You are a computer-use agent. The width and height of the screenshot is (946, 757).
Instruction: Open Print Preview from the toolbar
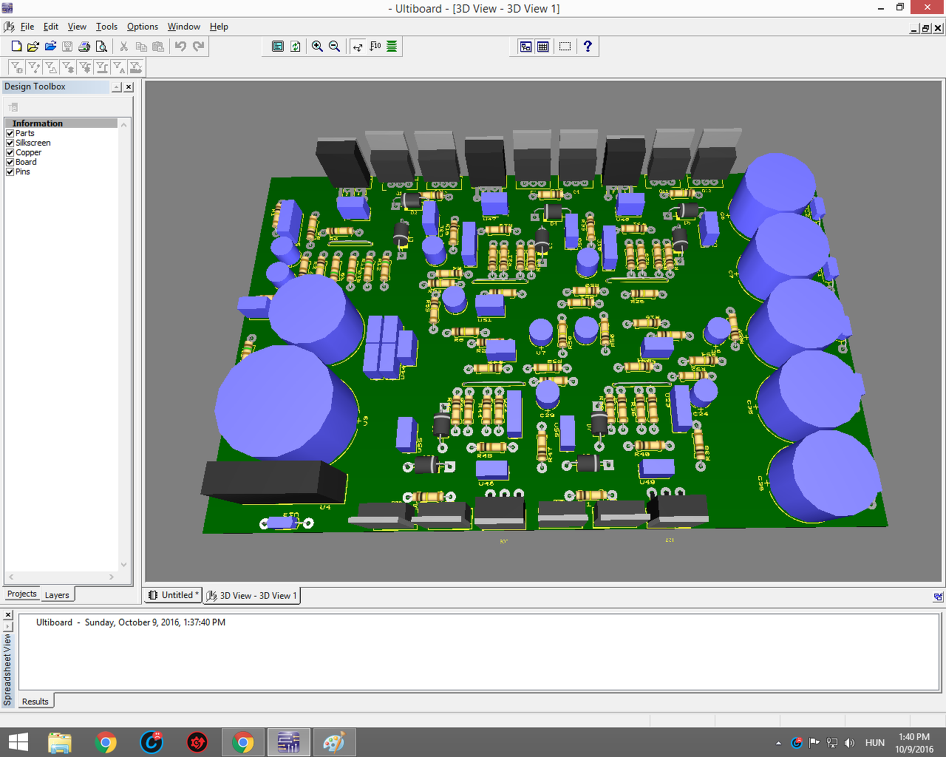pyautogui.click(x=101, y=47)
